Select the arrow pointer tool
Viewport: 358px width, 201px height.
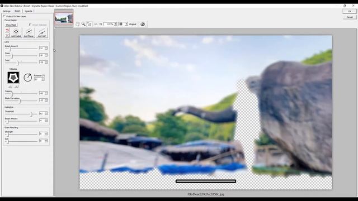(89, 24)
